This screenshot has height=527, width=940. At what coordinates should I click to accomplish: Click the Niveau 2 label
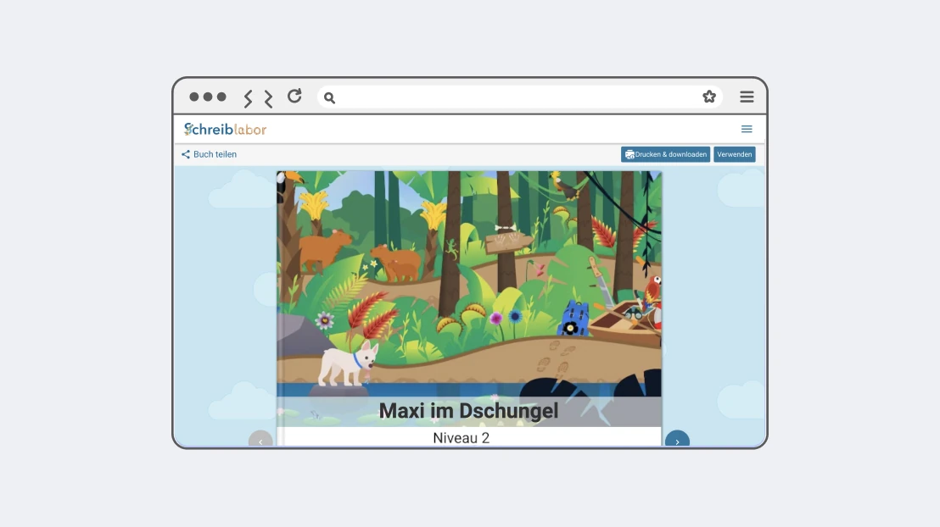pos(461,438)
